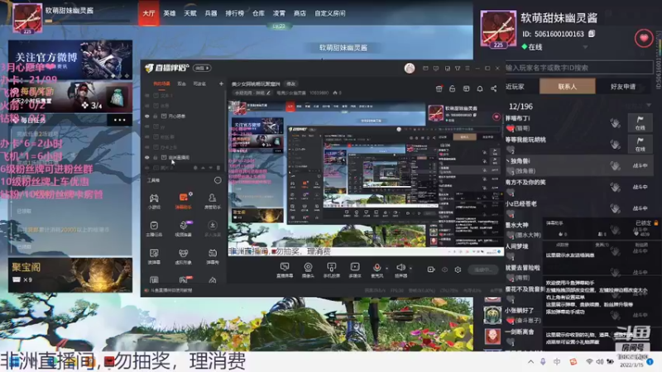Switch to 天赋 tab in game menu
This screenshot has height=372, width=662.
pos(190,13)
